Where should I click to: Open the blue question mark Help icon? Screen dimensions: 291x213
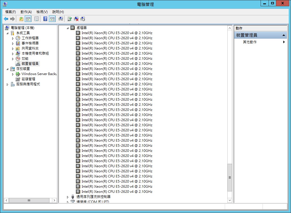click(45, 19)
